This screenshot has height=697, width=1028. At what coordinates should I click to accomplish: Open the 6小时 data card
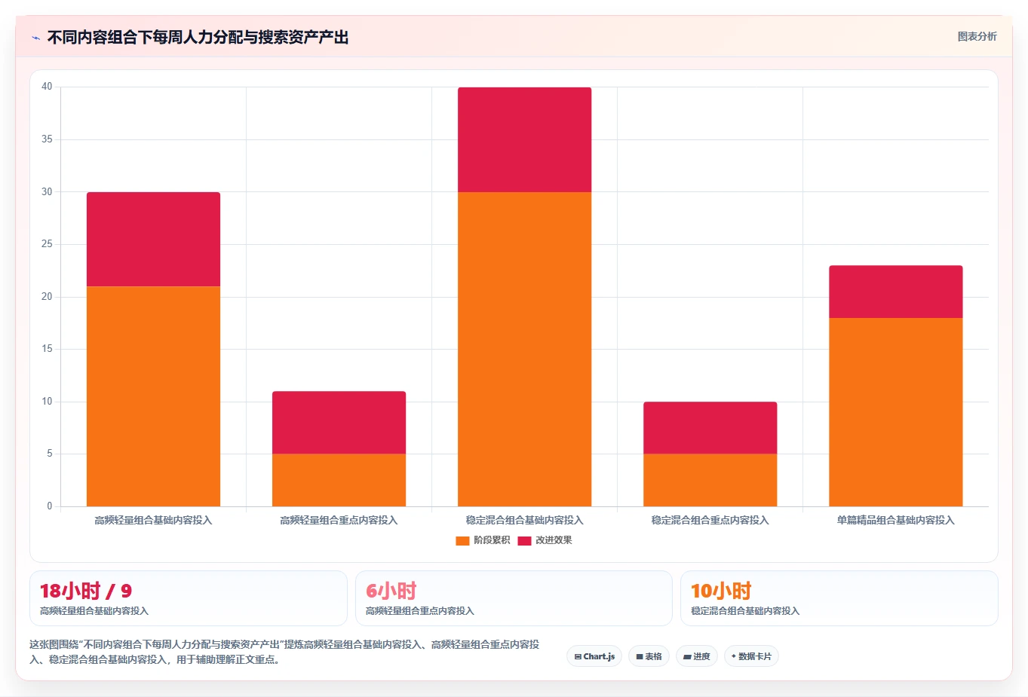coord(514,598)
